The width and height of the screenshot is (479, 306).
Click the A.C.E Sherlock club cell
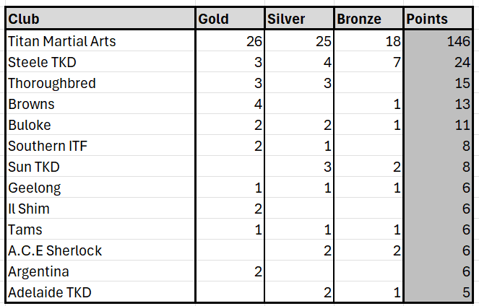pyautogui.click(x=100, y=250)
